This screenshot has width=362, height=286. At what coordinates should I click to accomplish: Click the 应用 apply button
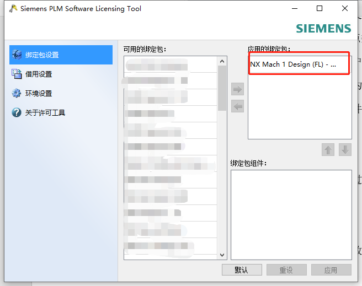coord(331,270)
